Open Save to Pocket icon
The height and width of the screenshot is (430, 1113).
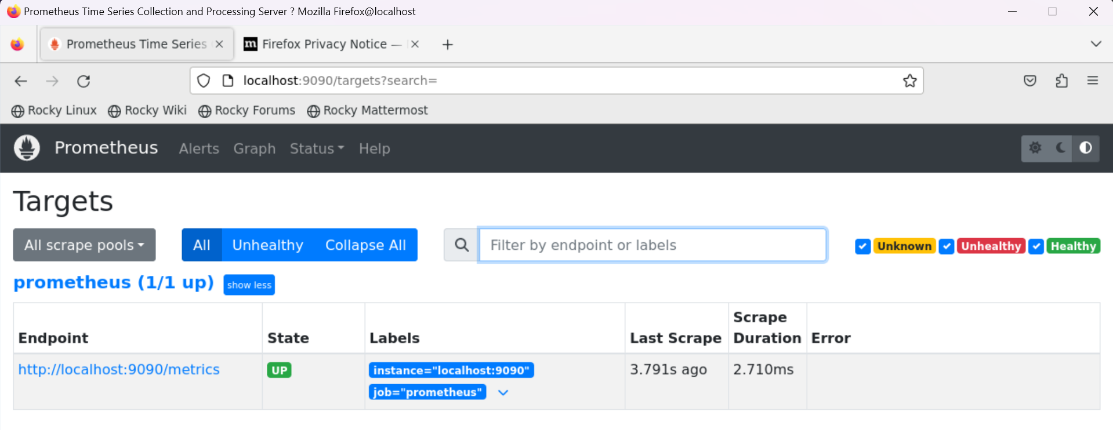pyautogui.click(x=1030, y=81)
